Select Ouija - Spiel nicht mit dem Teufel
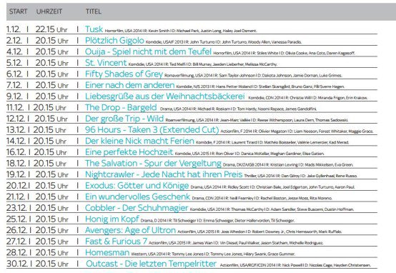The height and width of the screenshot is (273, 396). click(148, 51)
